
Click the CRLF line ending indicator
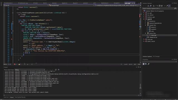pos(139,64)
